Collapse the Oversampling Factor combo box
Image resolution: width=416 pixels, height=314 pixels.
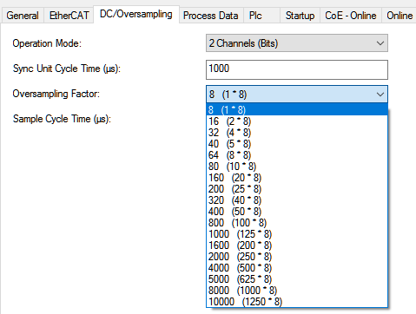[297, 94]
